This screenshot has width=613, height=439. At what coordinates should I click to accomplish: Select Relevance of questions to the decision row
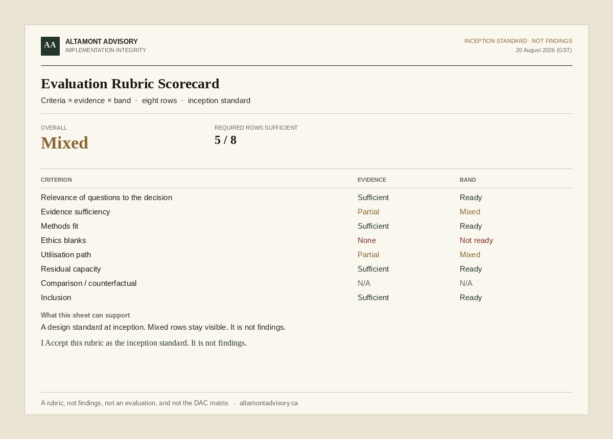click(x=306, y=198)
